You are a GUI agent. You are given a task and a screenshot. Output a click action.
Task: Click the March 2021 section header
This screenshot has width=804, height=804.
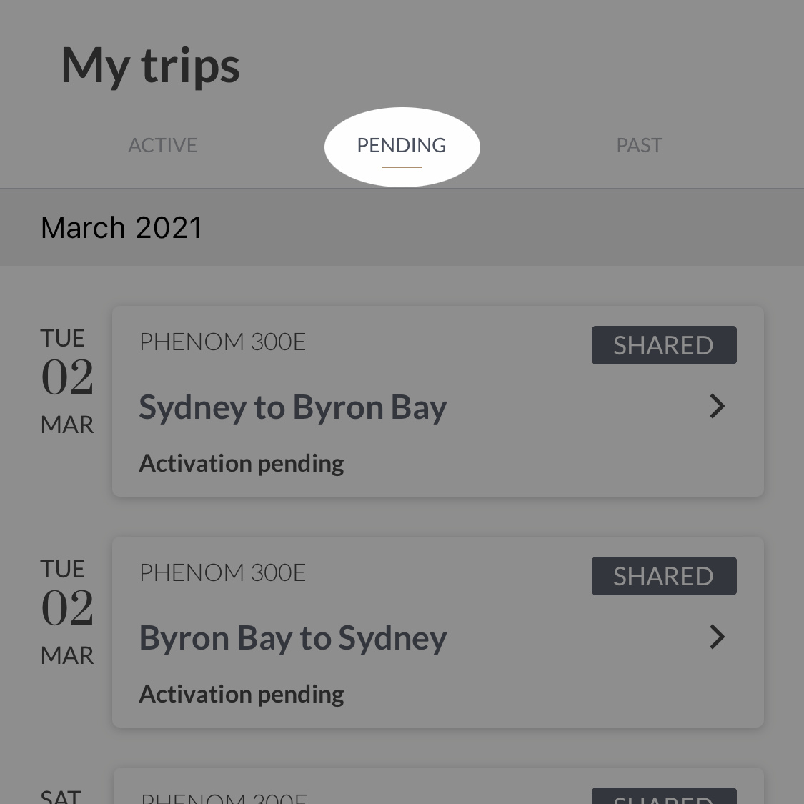pos(121,228)
